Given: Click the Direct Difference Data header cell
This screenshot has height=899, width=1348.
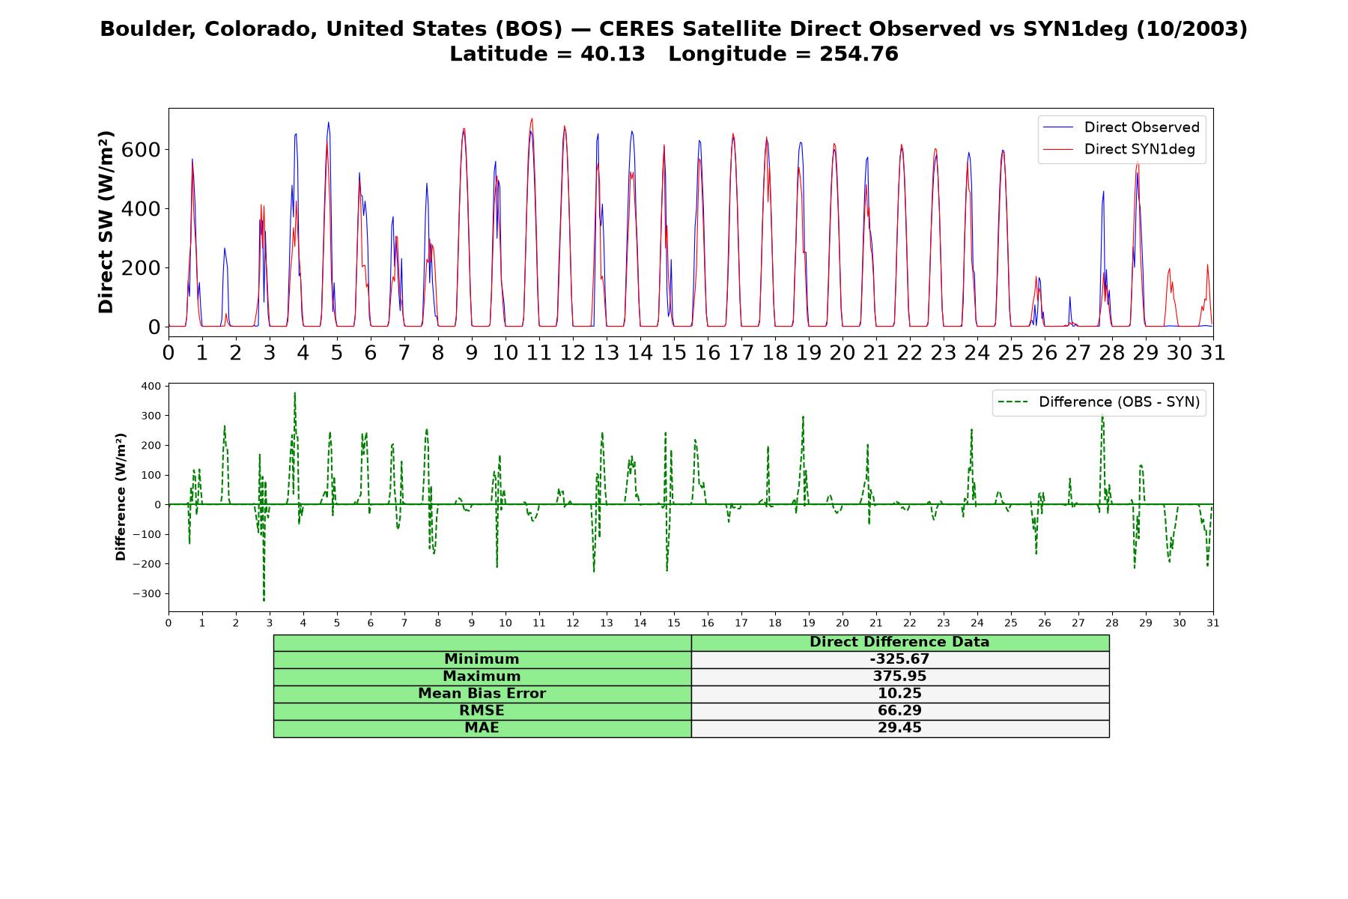Looking at the screenshot, I should [899, 642].
